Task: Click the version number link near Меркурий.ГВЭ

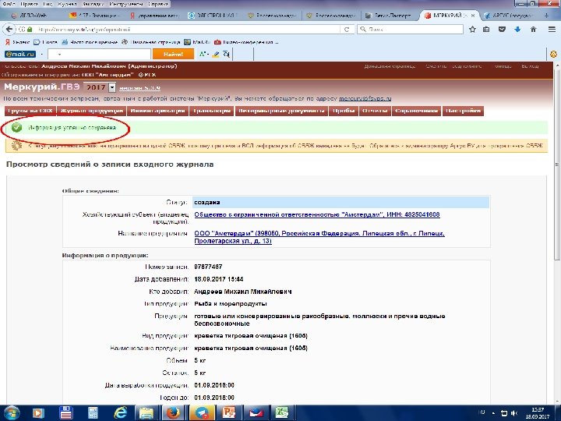Action: 139,88
